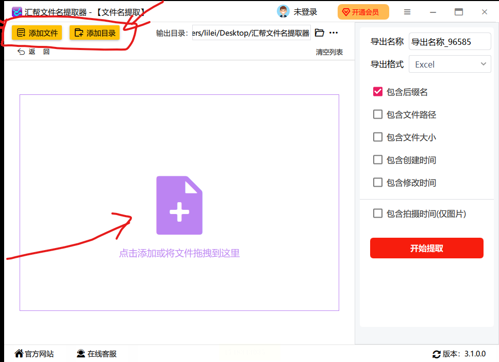Minimize the window

coord(433,12)
